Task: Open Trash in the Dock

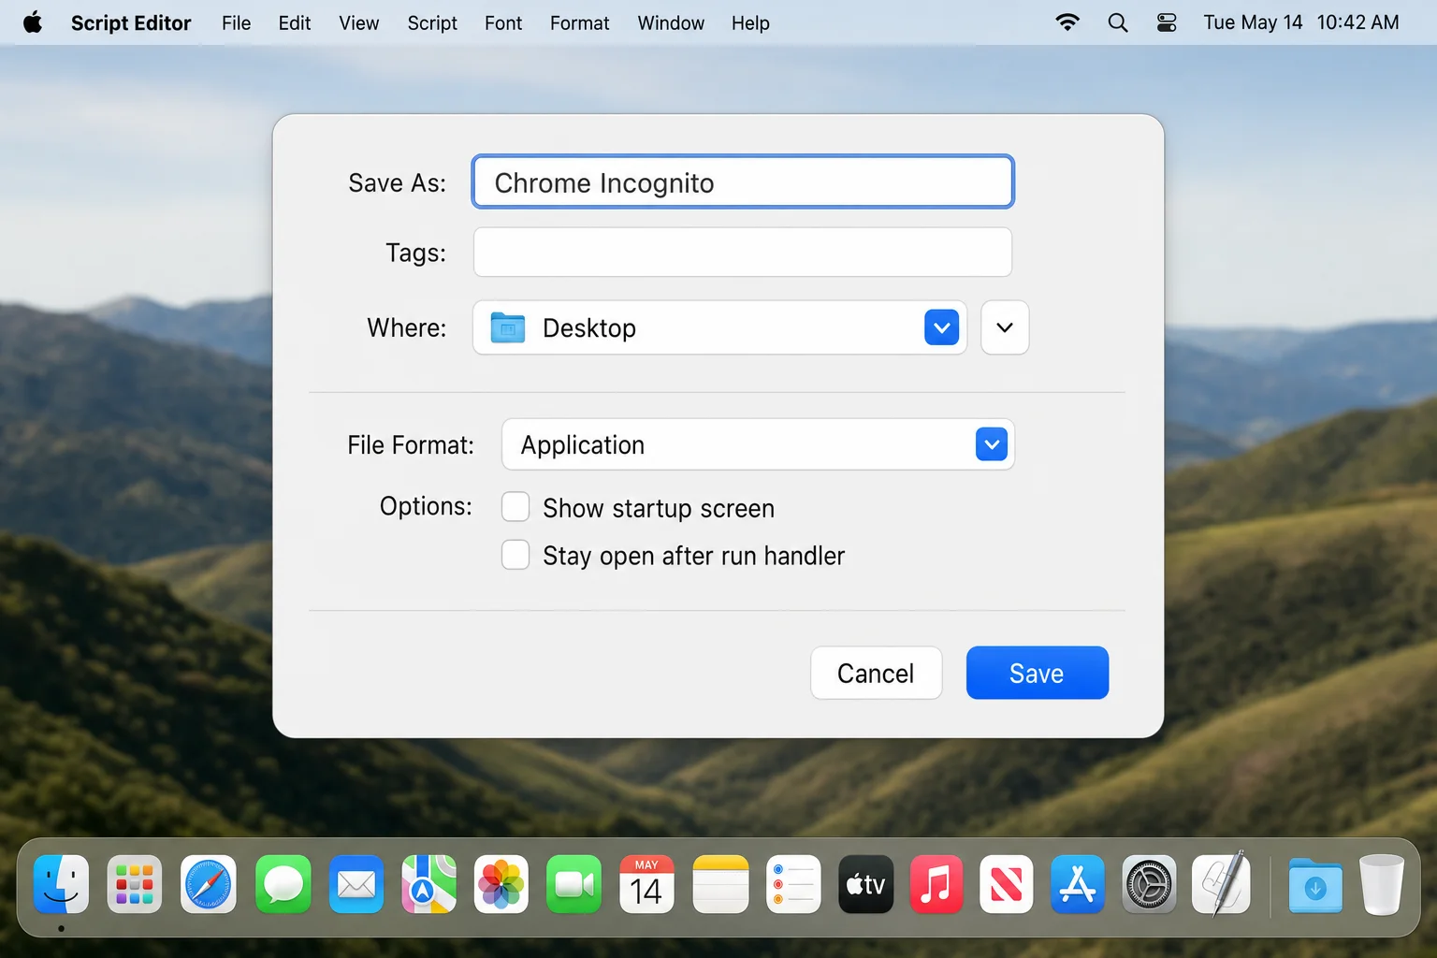Action: click(x=1382, y=884)
